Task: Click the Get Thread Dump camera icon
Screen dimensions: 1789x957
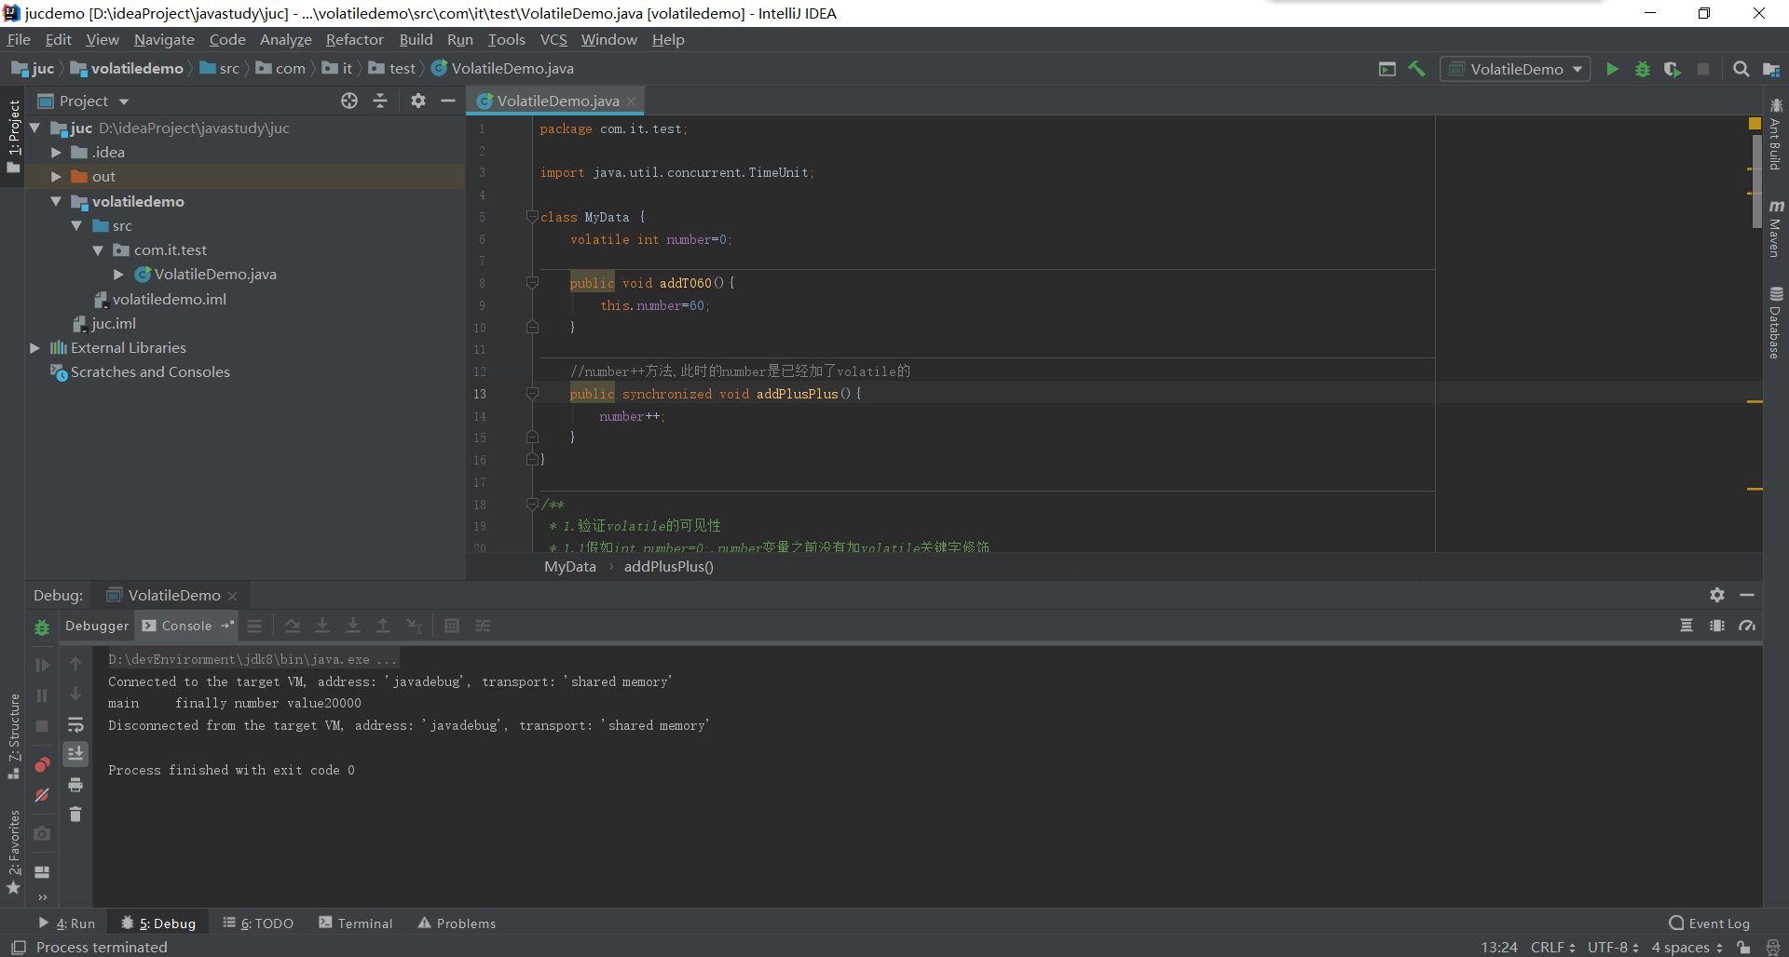Action: coord(42,834)
